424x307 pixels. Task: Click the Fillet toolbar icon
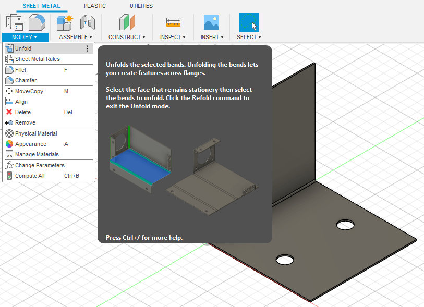click(37, 22)
